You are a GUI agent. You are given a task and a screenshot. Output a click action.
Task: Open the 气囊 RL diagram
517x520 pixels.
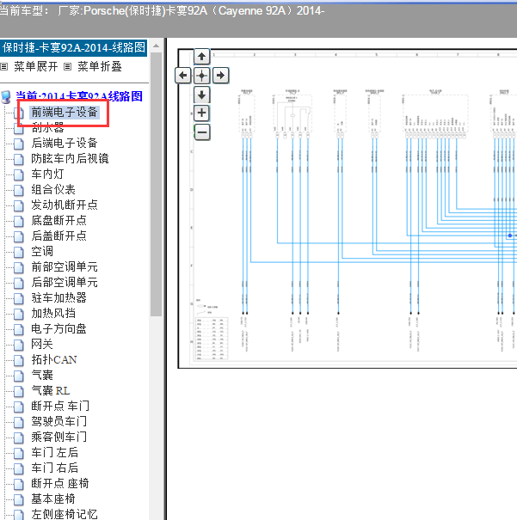pos(51,391)
